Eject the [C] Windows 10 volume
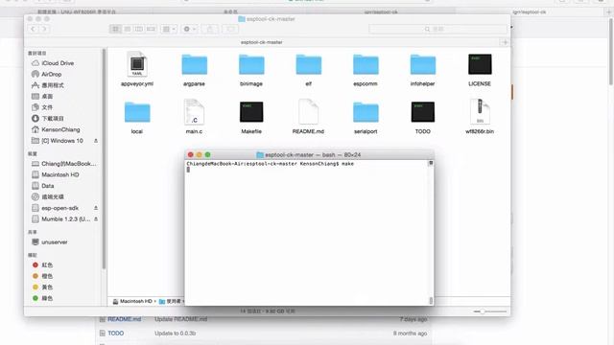This screenshot has height=345, width=614. point(96,141)
